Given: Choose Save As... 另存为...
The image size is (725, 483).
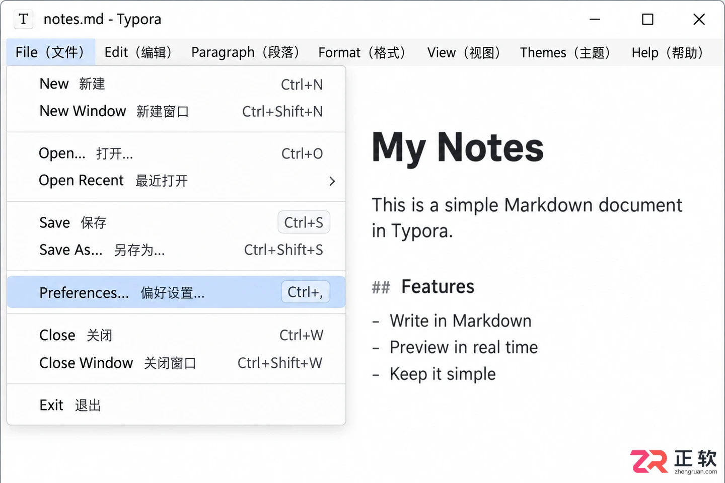Looking at the screenshot, I should pyautogui.click(x=176, y=250).
